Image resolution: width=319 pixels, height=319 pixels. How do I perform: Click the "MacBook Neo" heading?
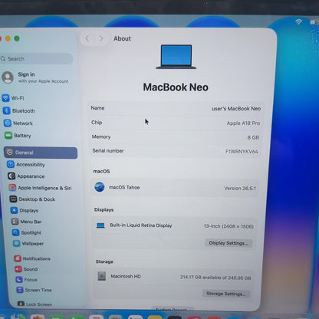pos(176,87)
